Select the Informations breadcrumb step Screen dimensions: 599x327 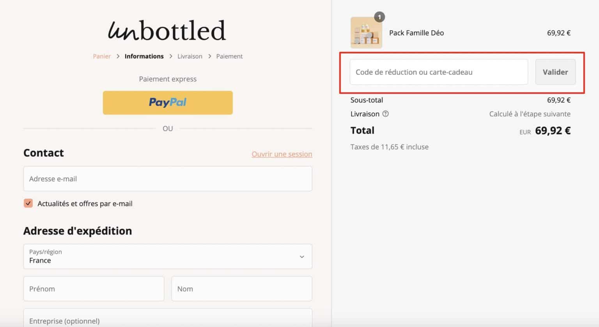click(x=144, y=56)
